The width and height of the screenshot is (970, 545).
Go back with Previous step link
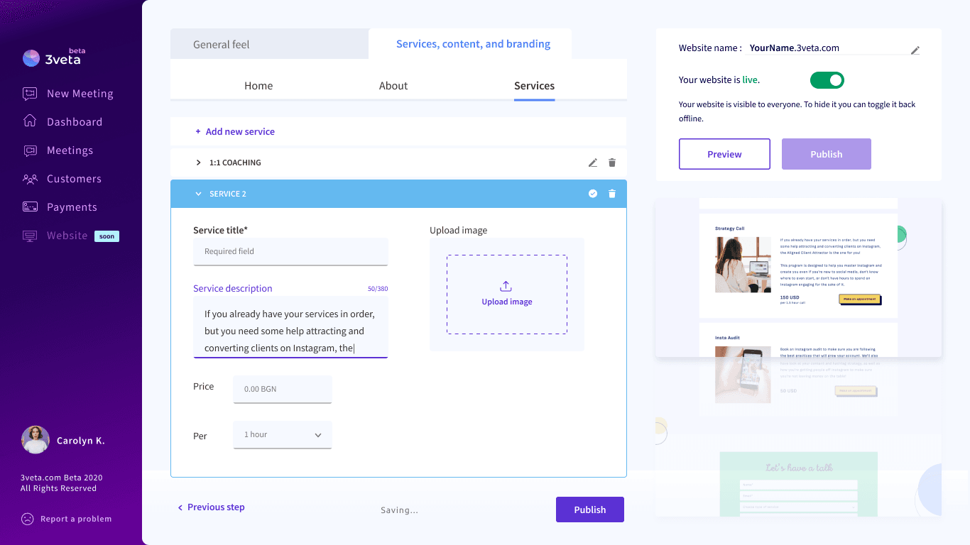[211, 507]
